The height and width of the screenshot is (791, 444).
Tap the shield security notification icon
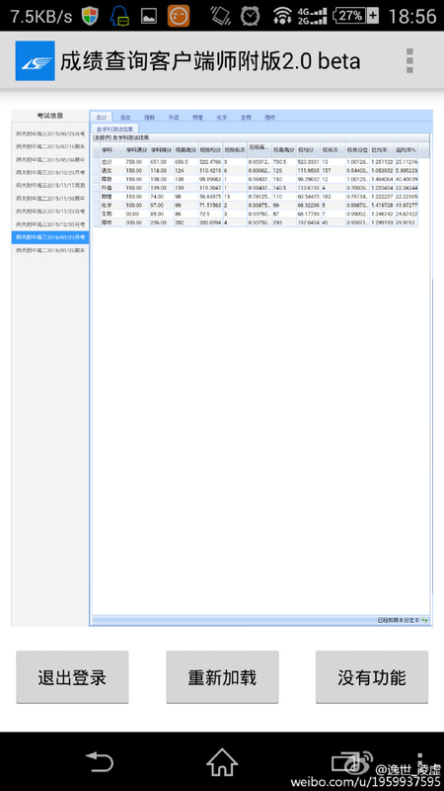click(90, 16)
